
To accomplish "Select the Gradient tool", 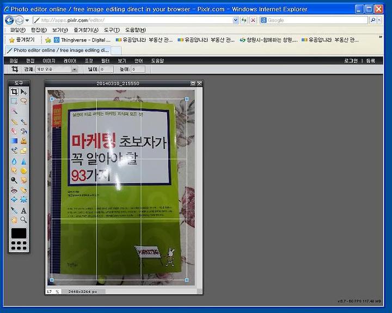I will (14, 141).
